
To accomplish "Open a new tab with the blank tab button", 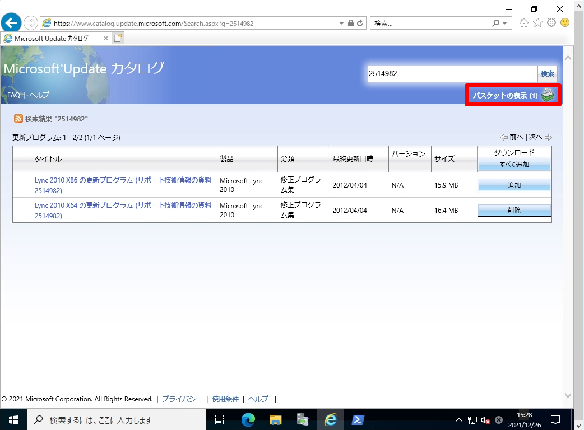I will [x=118, y=38].
